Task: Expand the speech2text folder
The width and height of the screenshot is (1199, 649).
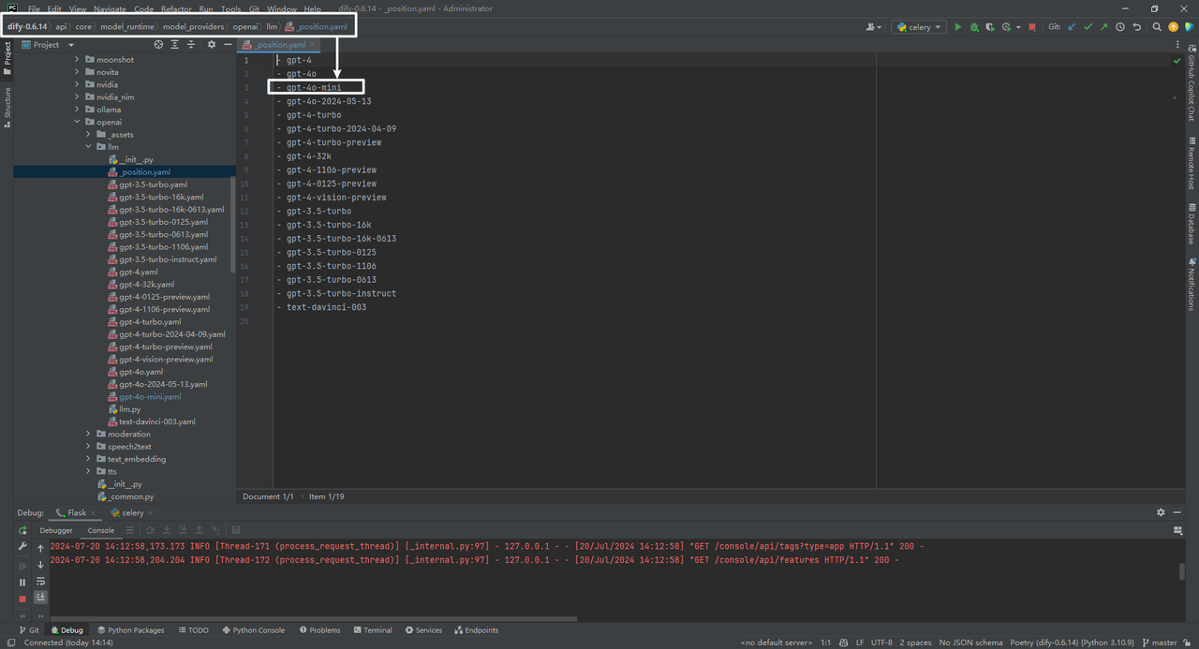Action: click(x=89, y=447)
